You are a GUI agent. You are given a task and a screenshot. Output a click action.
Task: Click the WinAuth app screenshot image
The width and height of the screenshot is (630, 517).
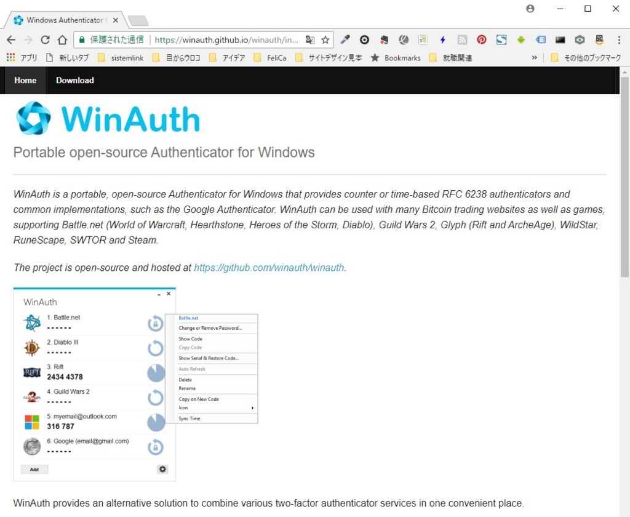pos(136,384)
